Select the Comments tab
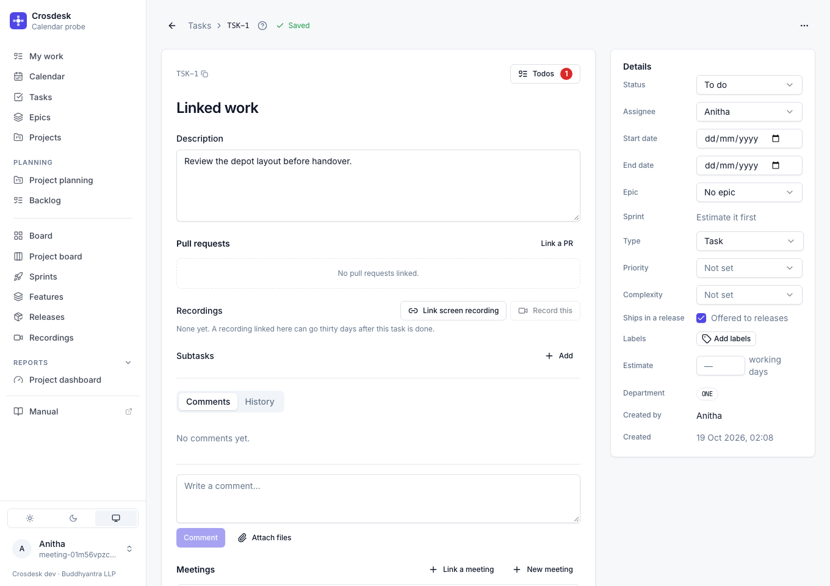The height and width of the screenshot is (586, 830). [208, 402]
